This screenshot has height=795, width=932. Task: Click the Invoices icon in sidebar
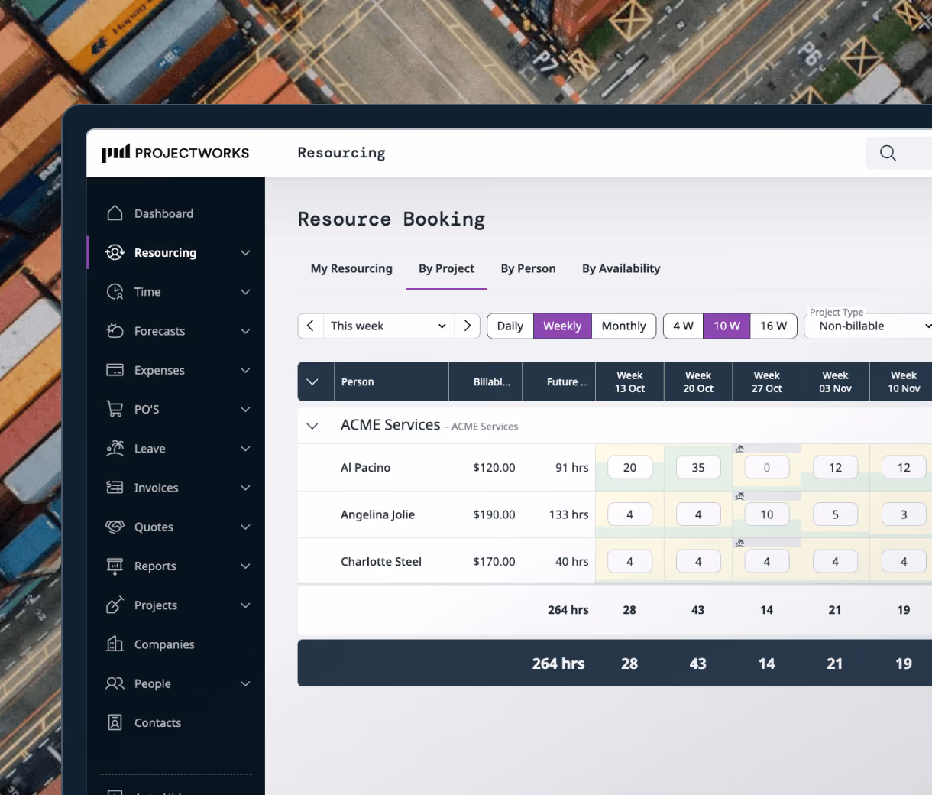pyautogui.click(x=115, y=488)
